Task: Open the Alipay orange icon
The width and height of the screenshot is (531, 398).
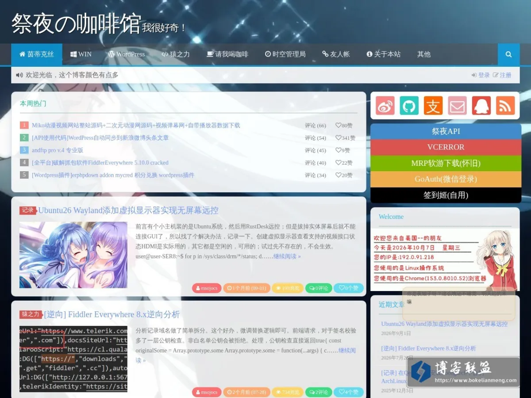Action: click(x=433, y=106)
